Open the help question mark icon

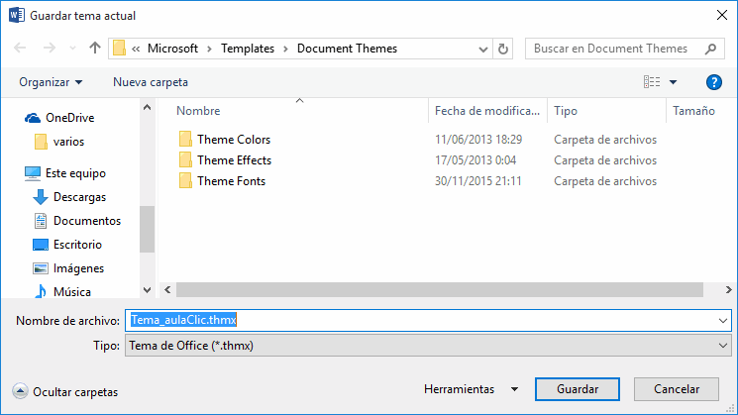tap(712, 82)
